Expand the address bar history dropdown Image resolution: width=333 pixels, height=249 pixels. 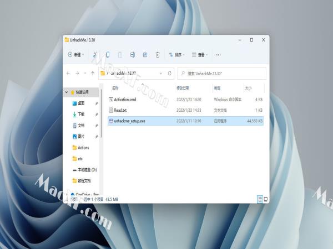click(x=161, y=74)
